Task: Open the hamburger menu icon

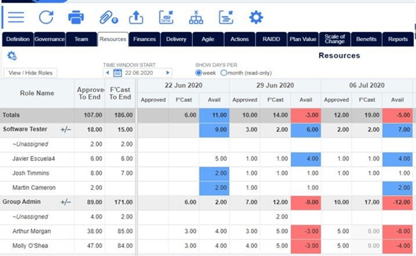Action: coord(16,17)
